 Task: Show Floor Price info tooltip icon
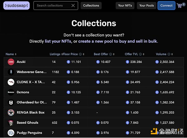pos(80,54)
